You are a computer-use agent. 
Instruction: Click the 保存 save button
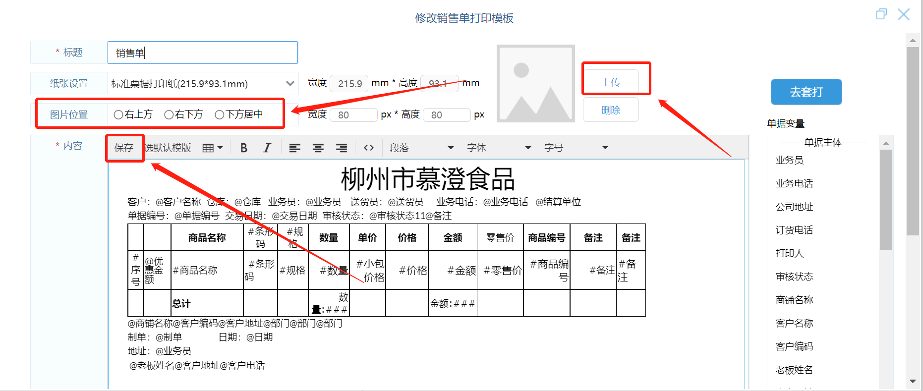(124, 148)
